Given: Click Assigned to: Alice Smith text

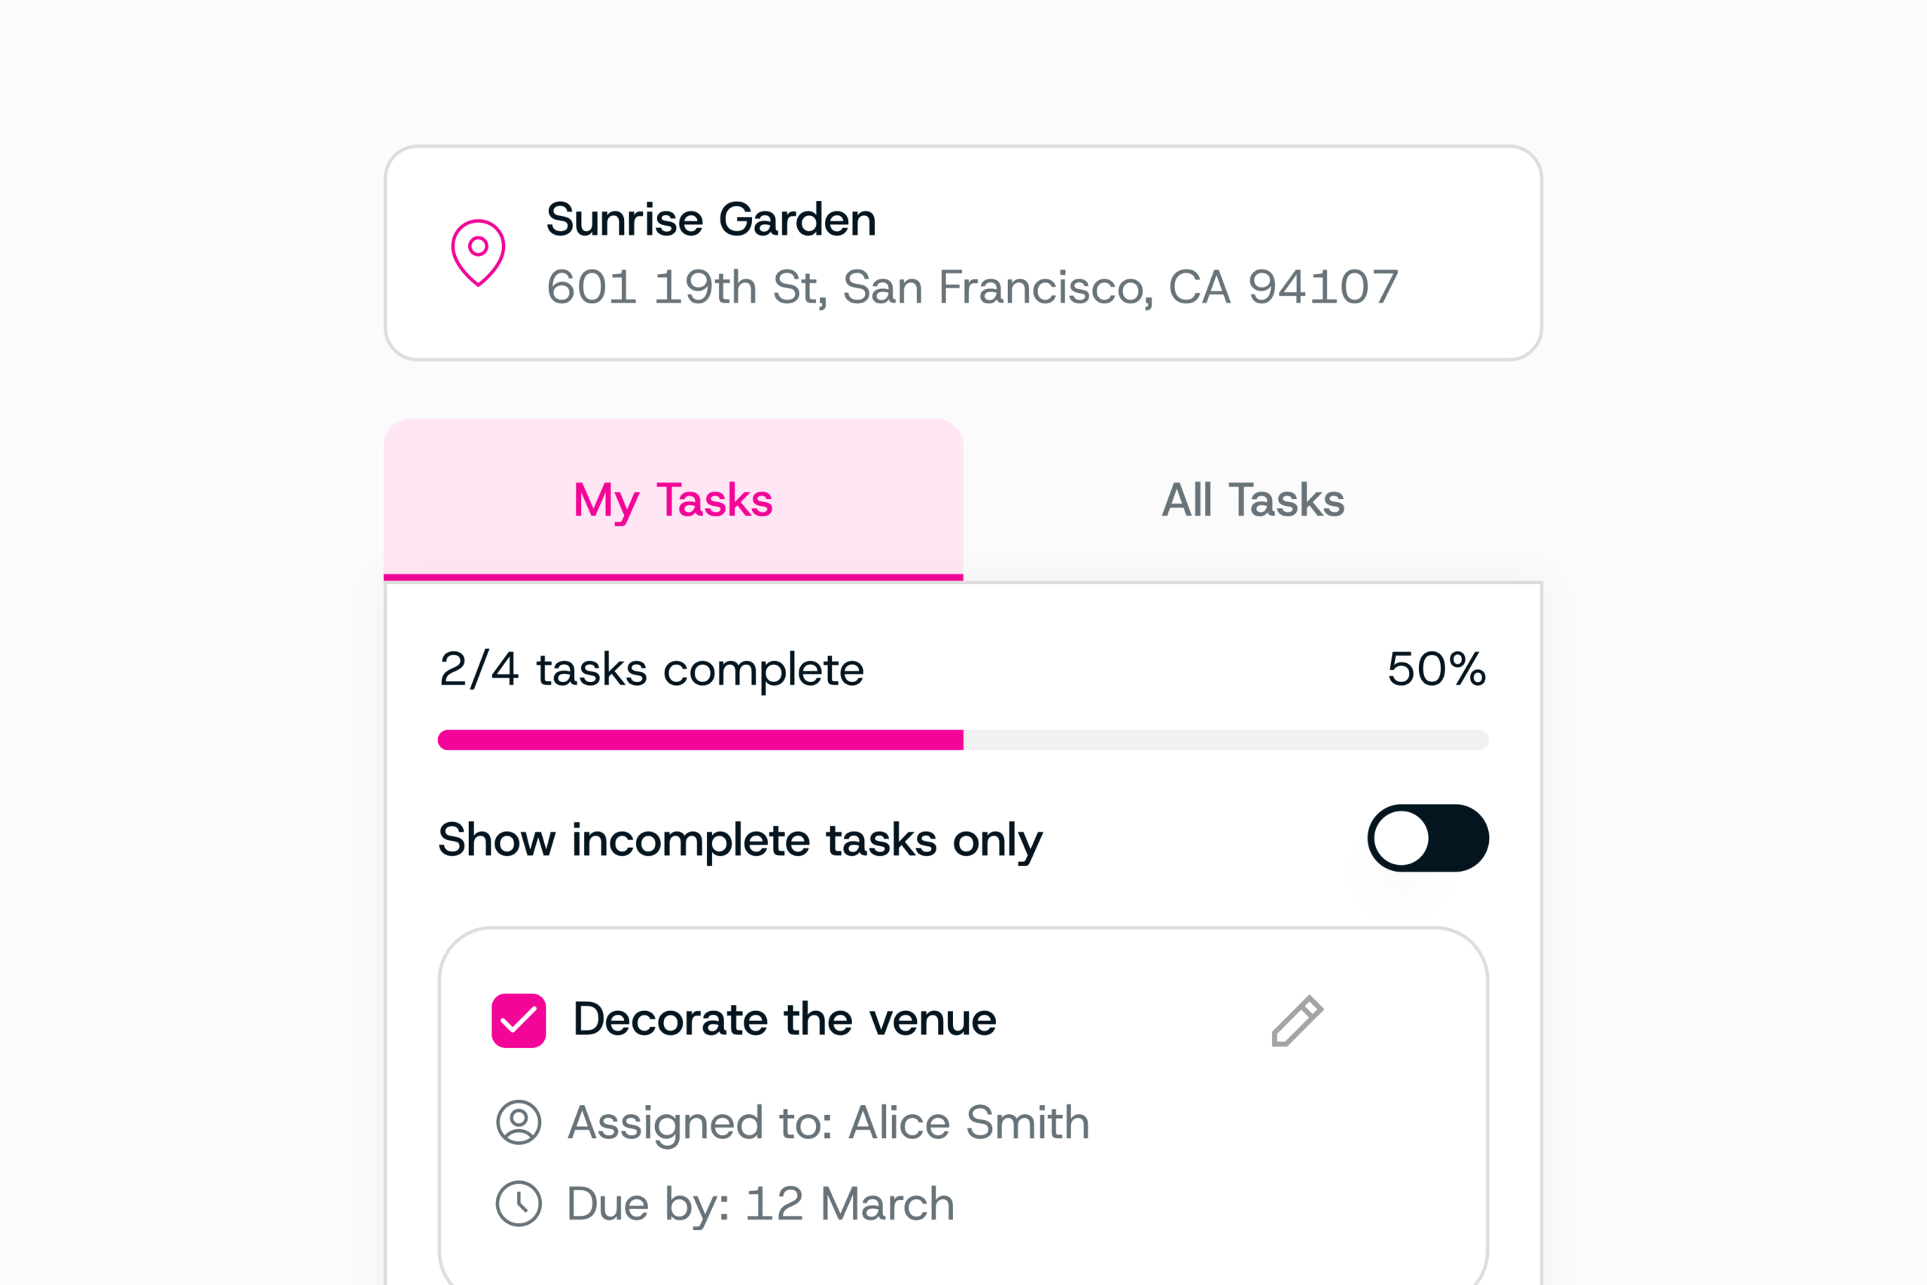Looking at the screenshot, I should [x=828, y=1122].
